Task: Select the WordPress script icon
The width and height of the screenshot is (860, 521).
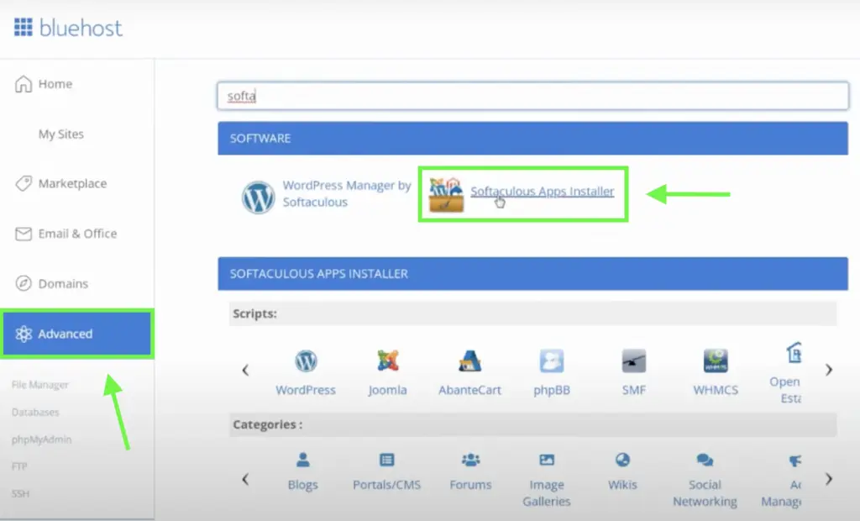Action: [x=306, y=360]
